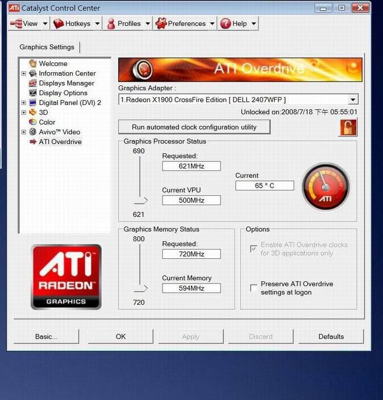Open the Graphics Adapter dropdown list
Viewport: 383px width, 400px height.
pyautogui.click(x=353, y=100)
